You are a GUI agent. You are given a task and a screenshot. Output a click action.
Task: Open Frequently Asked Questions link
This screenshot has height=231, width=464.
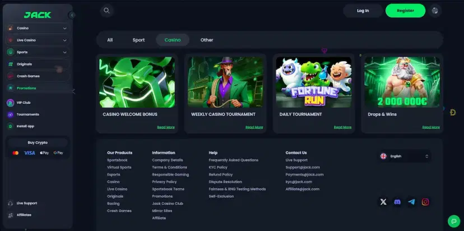pyautogui.click(x=234, y=160)
